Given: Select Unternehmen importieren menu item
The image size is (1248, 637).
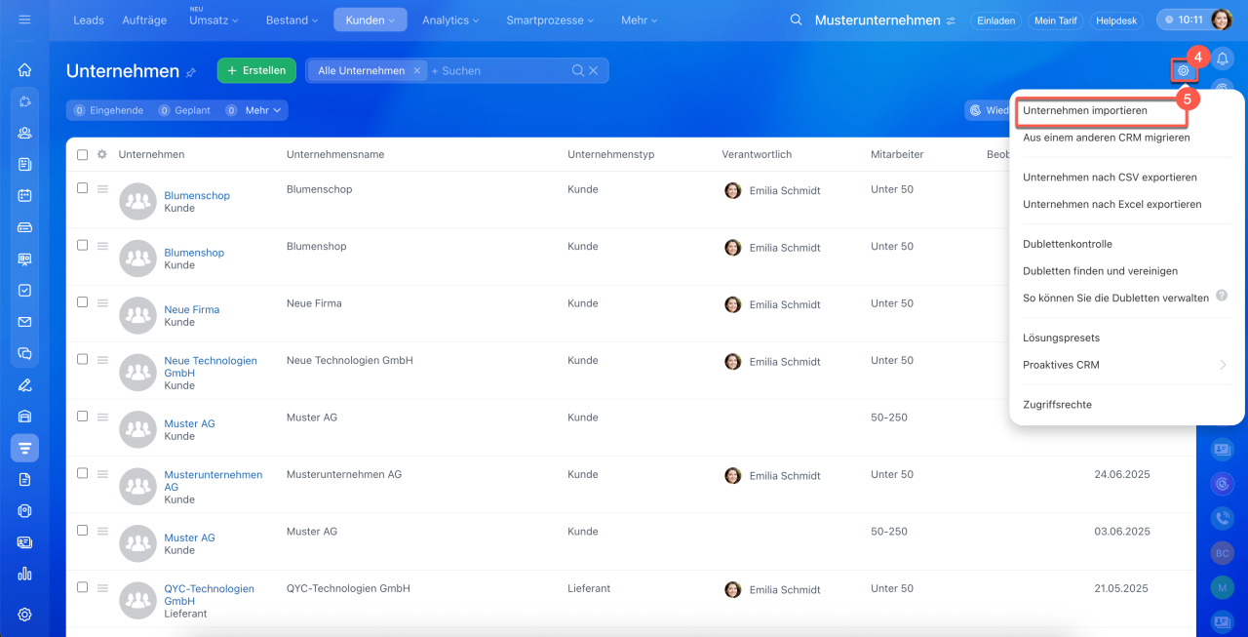Looking at the screenshot, I should pyautogui.click(x=1085, y=111).
